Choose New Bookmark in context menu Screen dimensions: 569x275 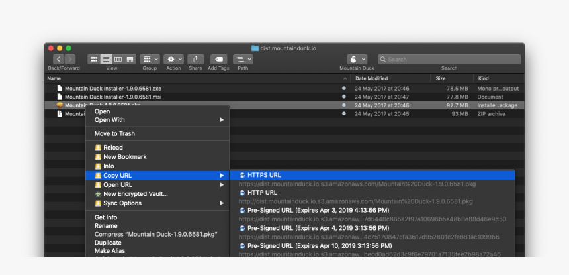[157, 157]
